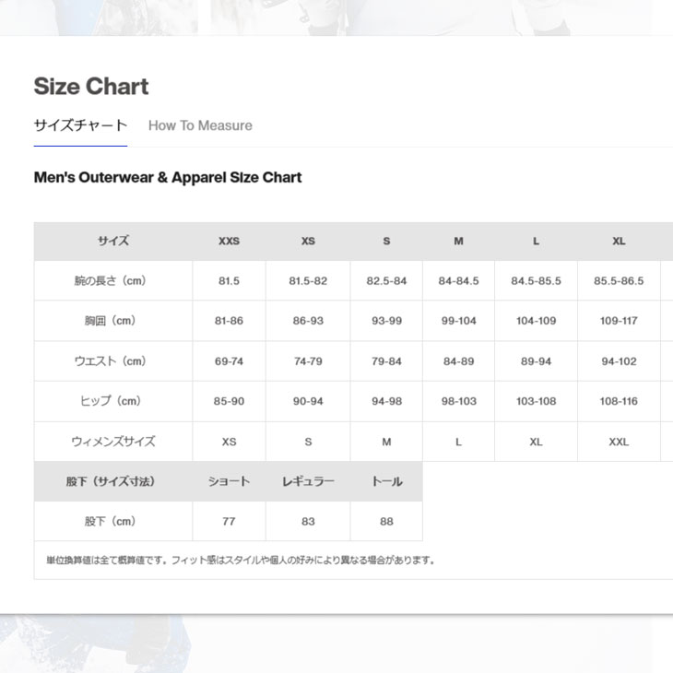The width and height of the screenshot is (673, 673).
Task: Click the XL size column header
Action: pyautogui.click(x=619, y=241)
